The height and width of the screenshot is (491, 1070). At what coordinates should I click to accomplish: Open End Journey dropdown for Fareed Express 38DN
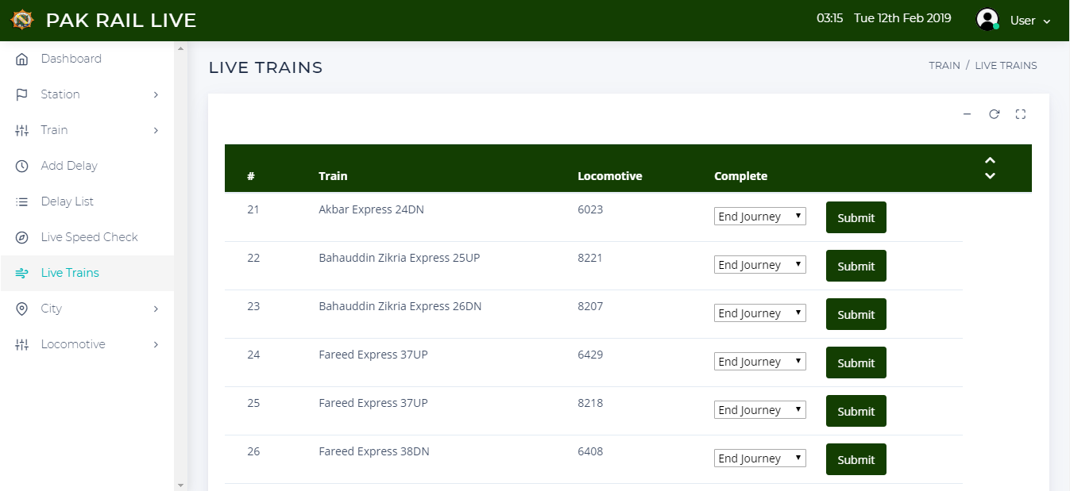[x=759, y=458]
